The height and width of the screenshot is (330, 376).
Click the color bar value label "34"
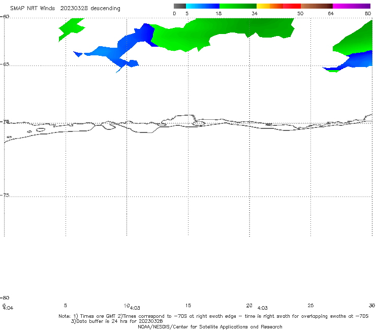(x=255, y=13)
